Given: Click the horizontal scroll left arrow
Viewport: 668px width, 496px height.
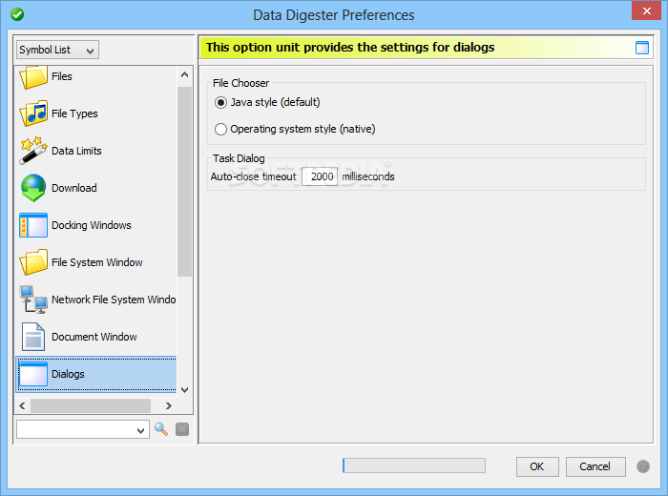Looking at the screenshot, I should [23, 405].
